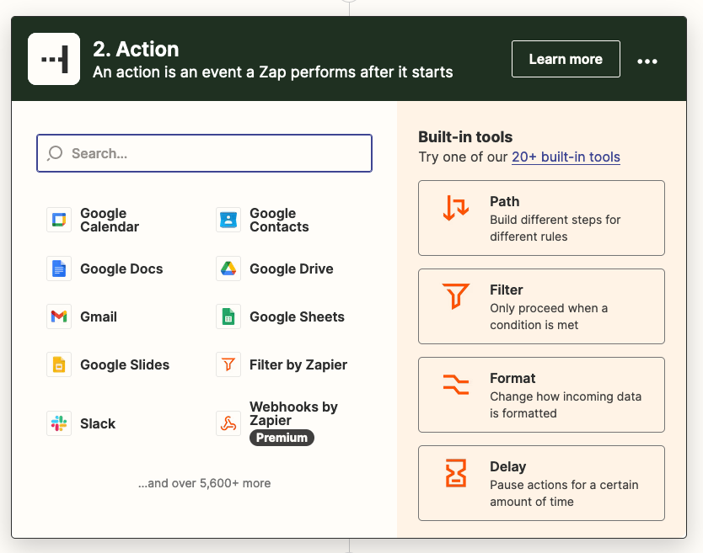Select the Gmail envelope icon
The width and height of the screenshot is (703, 553).
(x=59, y=316)
